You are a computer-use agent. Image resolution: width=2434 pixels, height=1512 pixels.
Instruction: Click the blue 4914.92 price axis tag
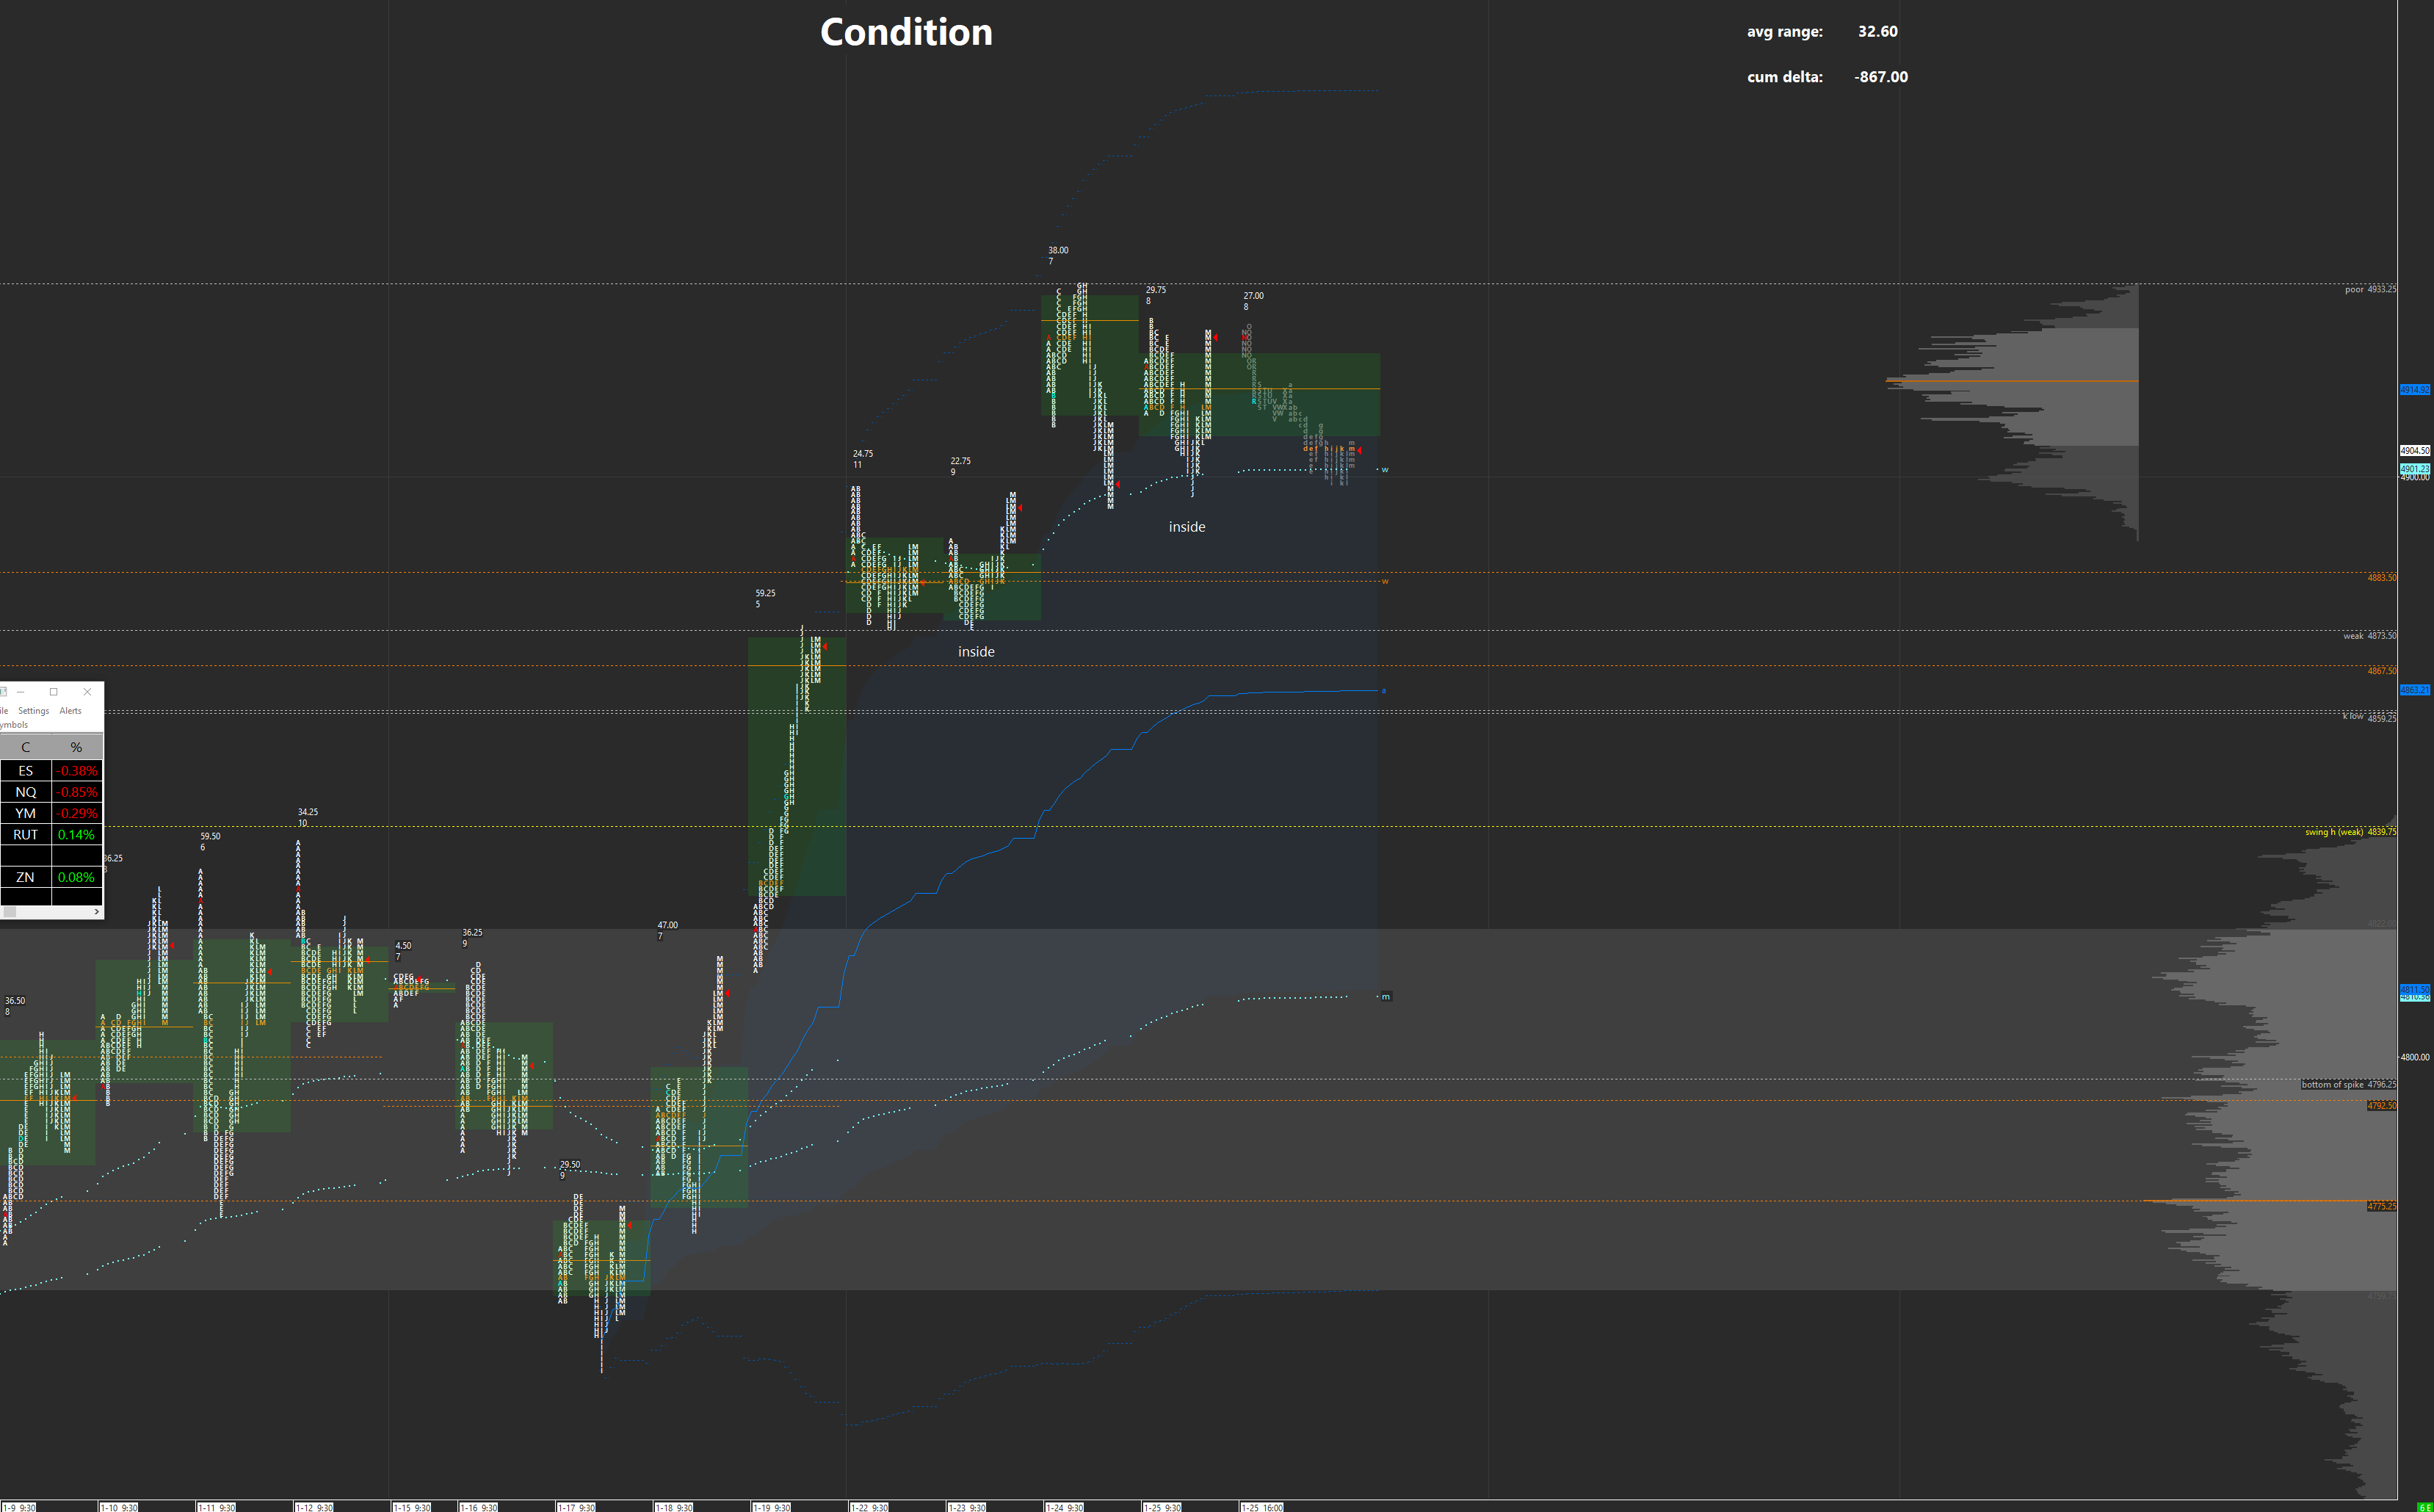[x=2415, y=390]
